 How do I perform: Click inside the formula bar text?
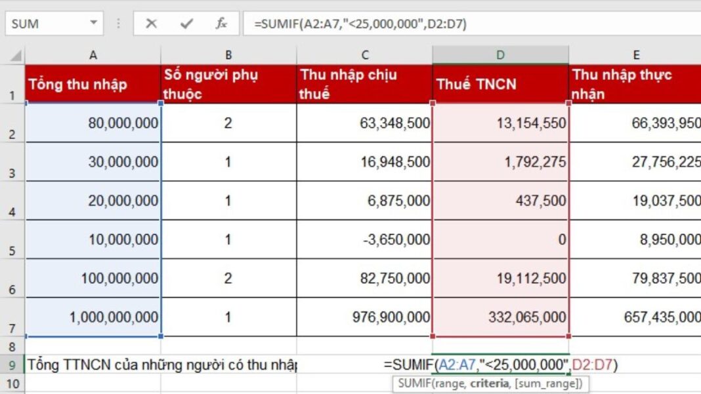point(459,24)
